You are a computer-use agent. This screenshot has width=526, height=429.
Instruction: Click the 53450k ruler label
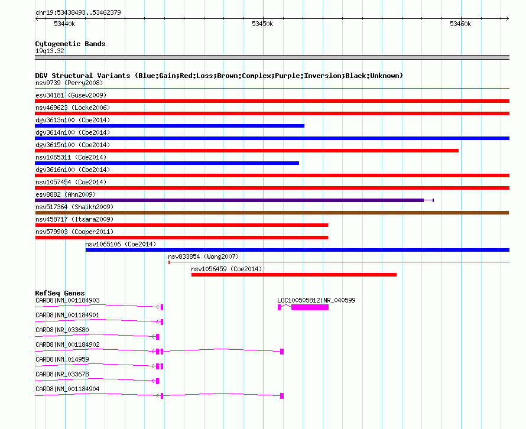click(x=262, y=24)
